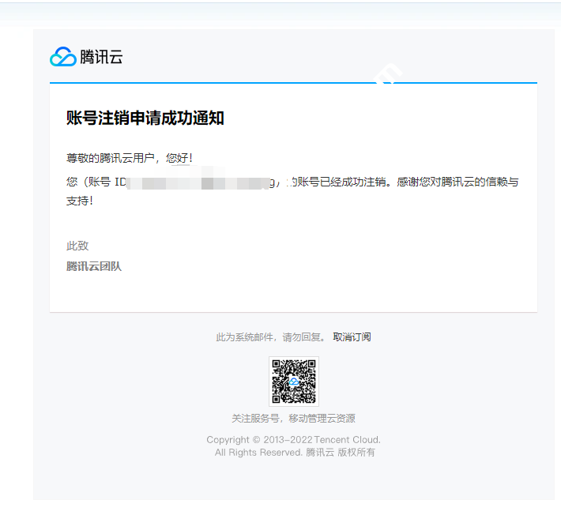Click the 感谢您对腾讯云的信赖与 phrase
Image resolution: width=561 pixels, height=515 pixels.
coord(457,182)
